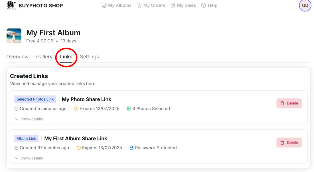Click the My Albums icon in navigation
Image resolution: width=314 pixels, height=172 pixels.
104,5
